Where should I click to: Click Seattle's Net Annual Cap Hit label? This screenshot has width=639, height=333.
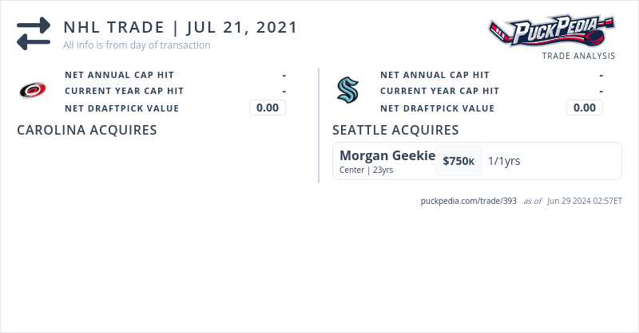[435, 75]
